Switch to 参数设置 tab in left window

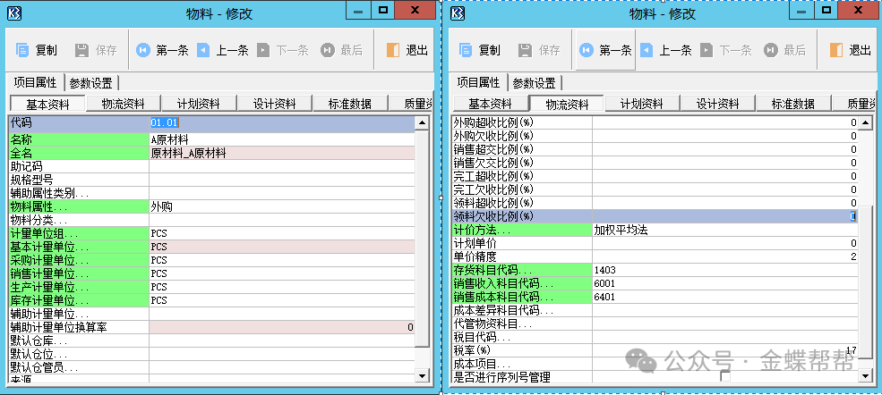(x=90, y=83)
